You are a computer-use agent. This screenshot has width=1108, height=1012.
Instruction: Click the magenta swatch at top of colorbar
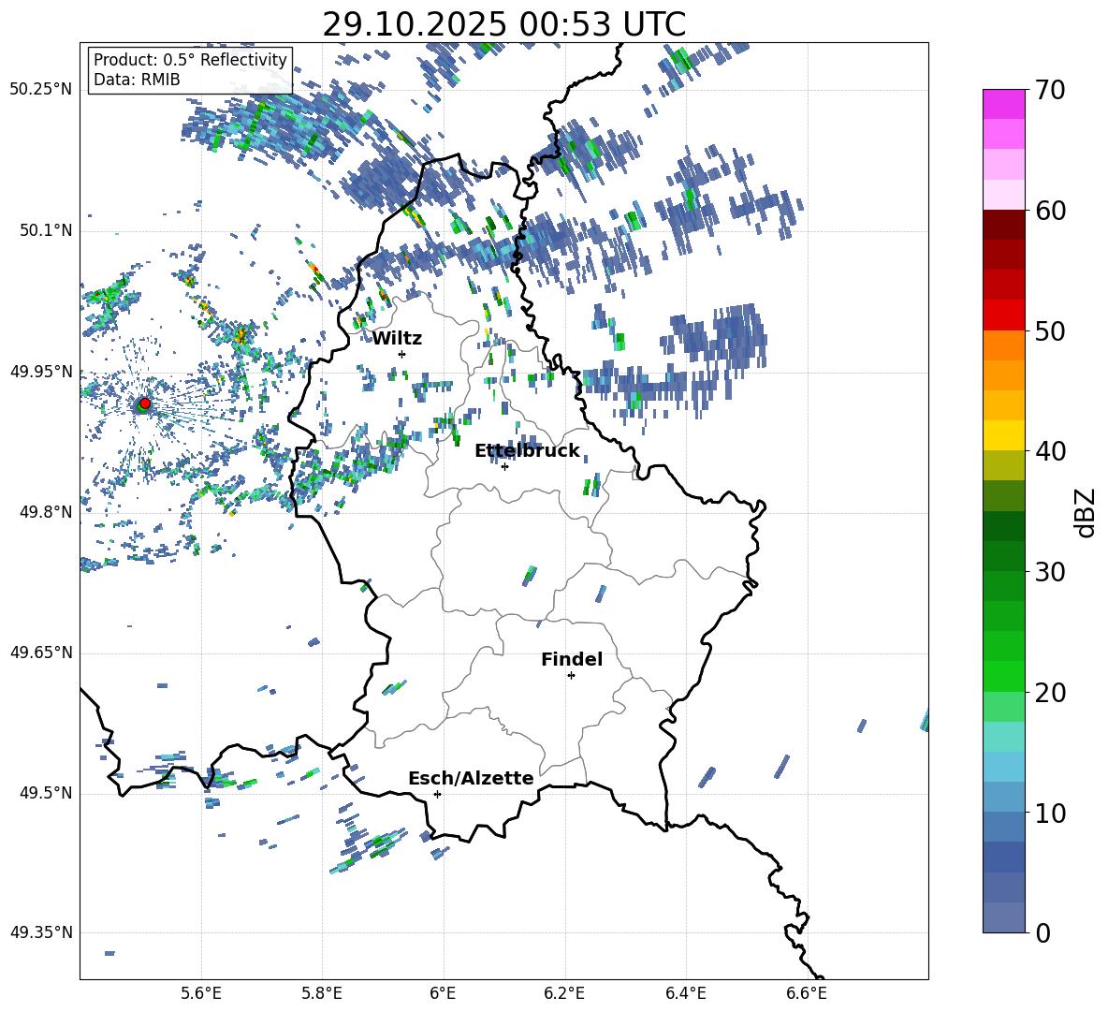1003,104
